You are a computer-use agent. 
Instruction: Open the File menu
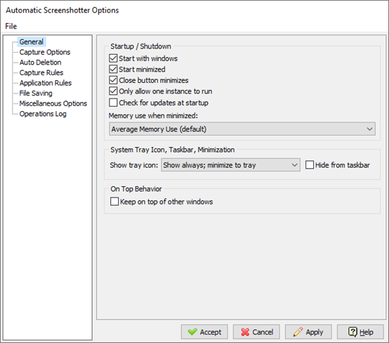pyautogui.click(x=11, y=26)
